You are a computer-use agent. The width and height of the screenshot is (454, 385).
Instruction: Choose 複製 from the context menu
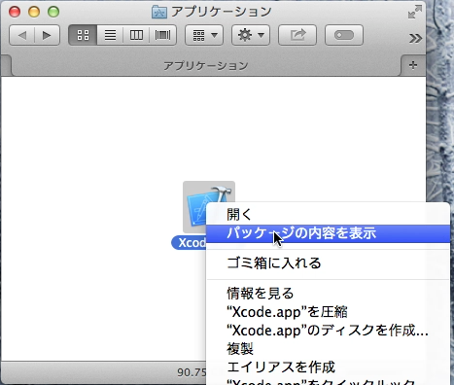(x=328, y=349)
